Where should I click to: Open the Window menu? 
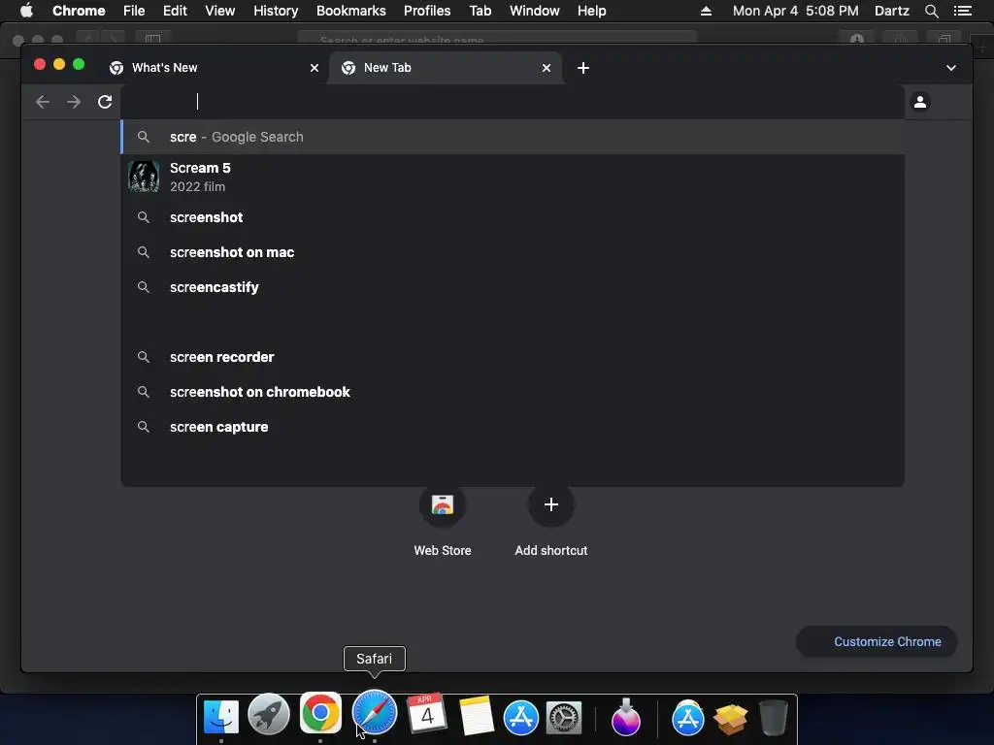coord(535,11)
